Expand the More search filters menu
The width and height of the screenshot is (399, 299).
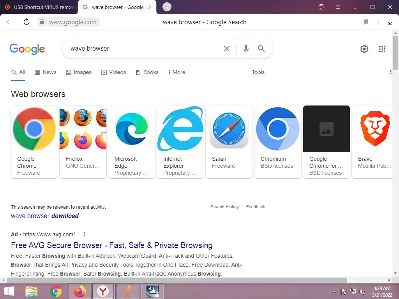pyautogui.click(x=177, y=72)
